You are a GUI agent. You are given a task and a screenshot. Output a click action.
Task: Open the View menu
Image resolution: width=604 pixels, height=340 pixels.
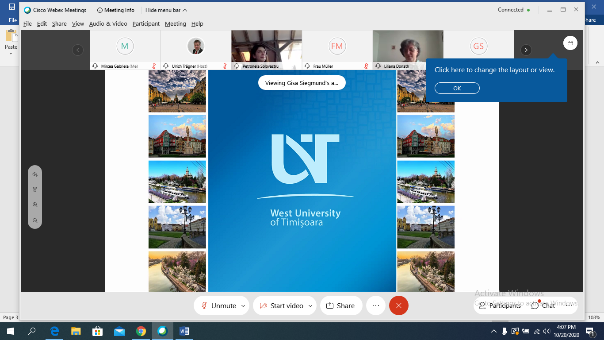click(78, 24)
